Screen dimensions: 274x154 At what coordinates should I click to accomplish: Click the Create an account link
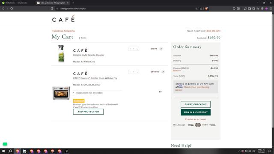[196, 119]
